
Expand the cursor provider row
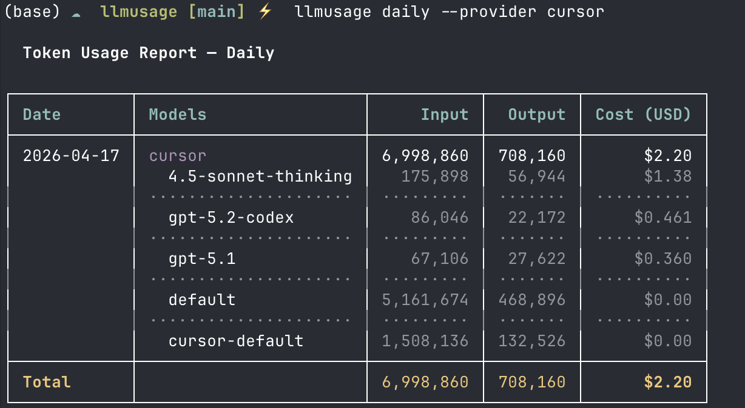177,156
